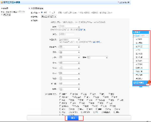The image size is (151, 122).
Task: Tick the first checkbox in the attribute grid
Action: [x=61, y=94]
